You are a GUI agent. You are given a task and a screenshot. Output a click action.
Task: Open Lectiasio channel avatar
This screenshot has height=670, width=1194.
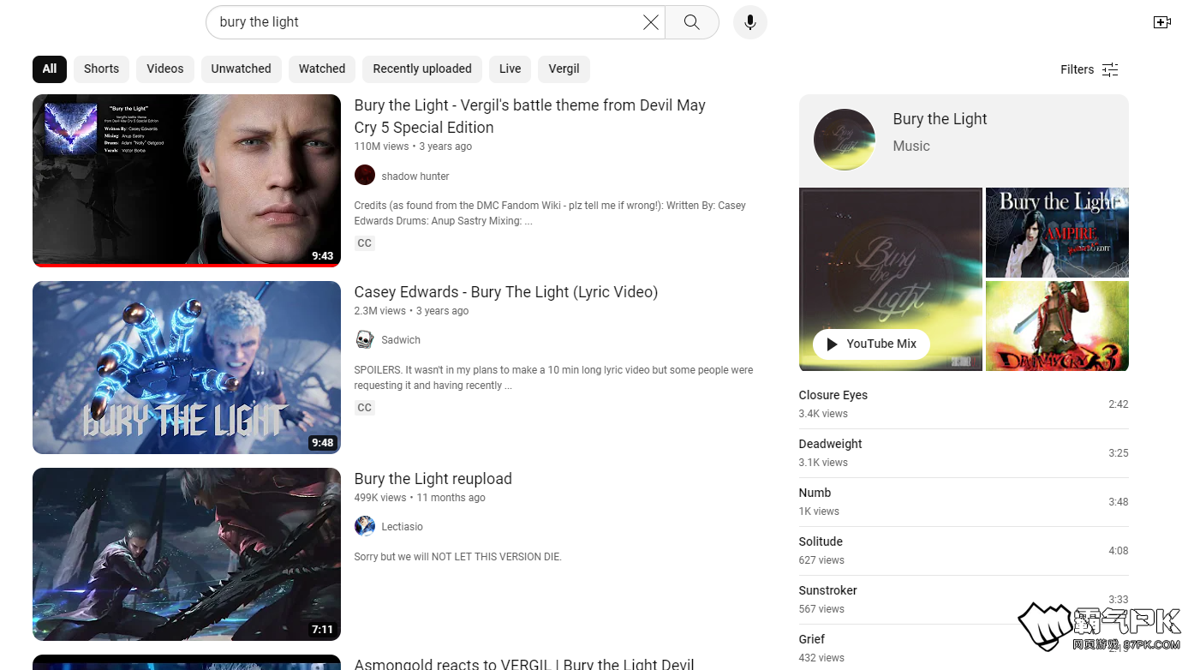pos(365,526)
